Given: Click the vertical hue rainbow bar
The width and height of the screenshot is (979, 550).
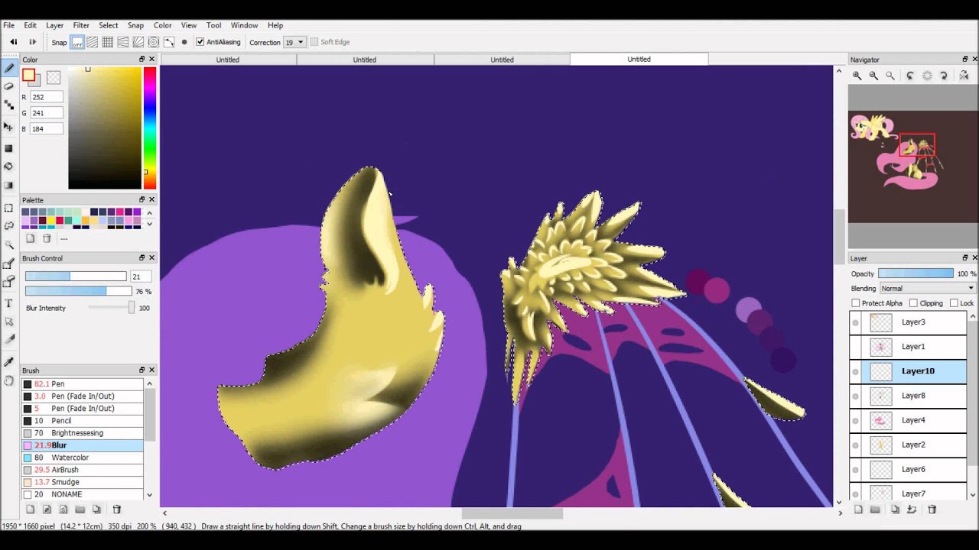Looking at the screenshot, I should (x=150, y=128).
